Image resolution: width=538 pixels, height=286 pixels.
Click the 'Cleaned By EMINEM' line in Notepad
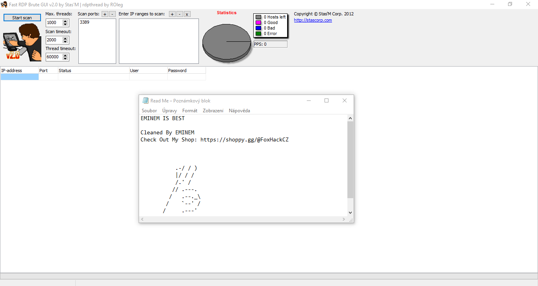click(x=167, y=132)
